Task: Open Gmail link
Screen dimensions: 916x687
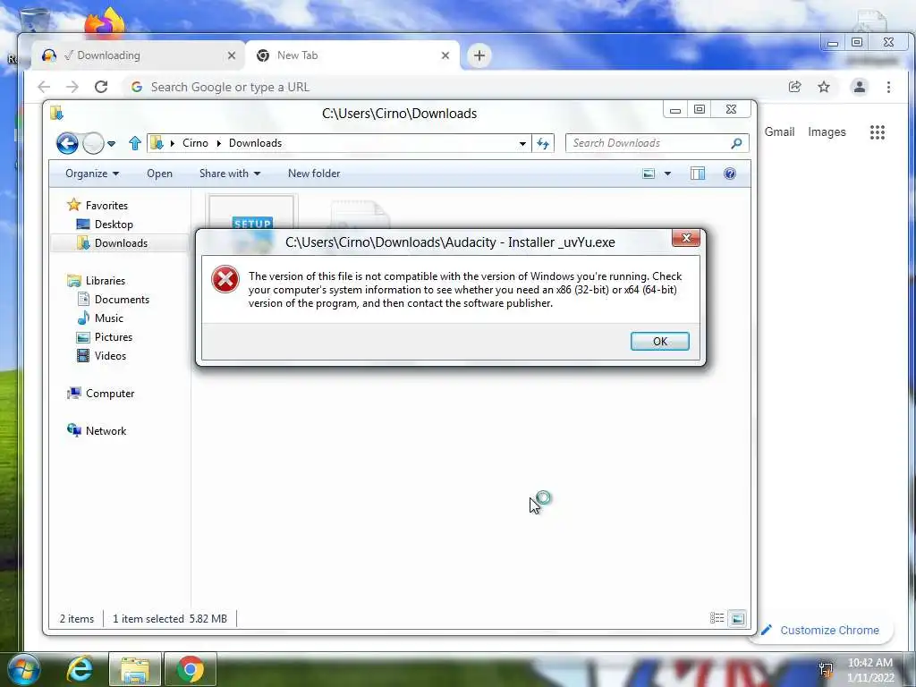Action: click(x=779, y=132)
